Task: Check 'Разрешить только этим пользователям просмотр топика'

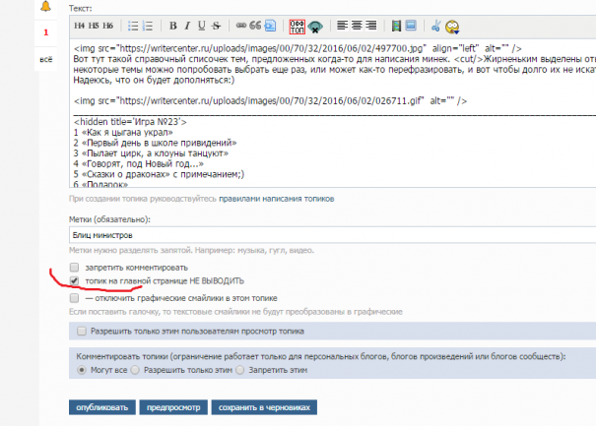Action: pos(83,331)
